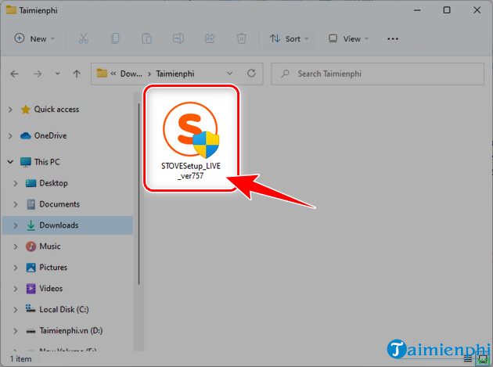Click the Share icon in toolbar
493x367 pixels.
click(x=210, y=38)
